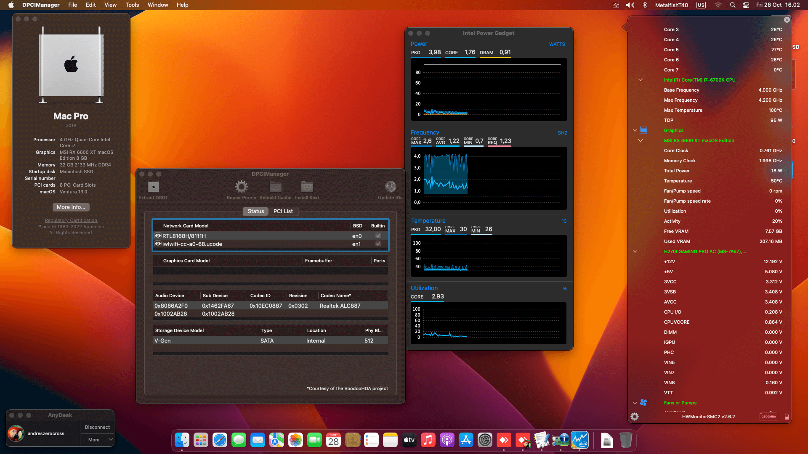Select the Extract DSDT tool in DPCIManager
This screenshot has height=454, width=808.
pos(153,188)
